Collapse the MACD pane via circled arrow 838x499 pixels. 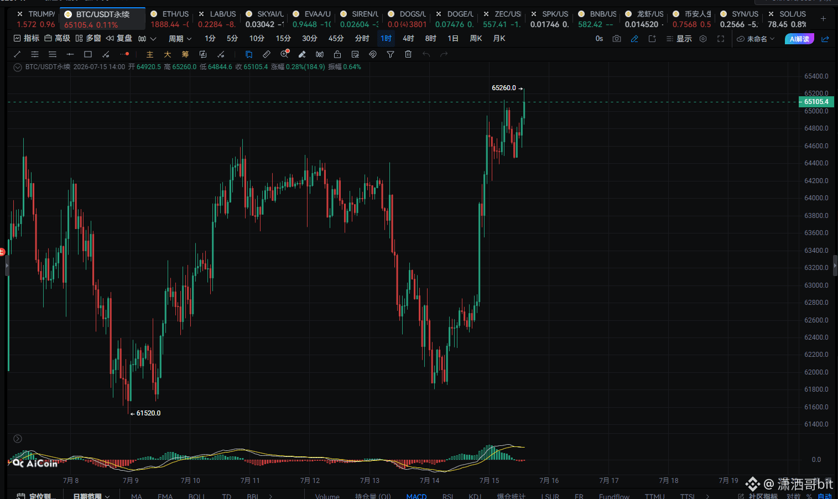(x=18, y=439)
